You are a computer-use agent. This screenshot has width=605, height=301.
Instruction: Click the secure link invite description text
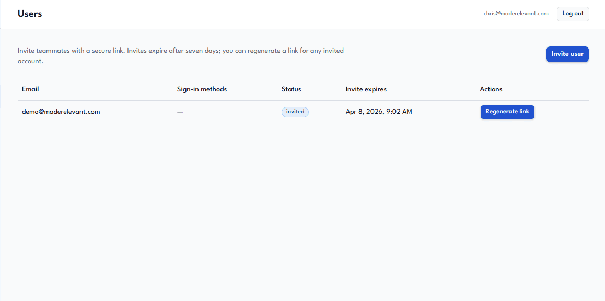click(x=180, y=55)
